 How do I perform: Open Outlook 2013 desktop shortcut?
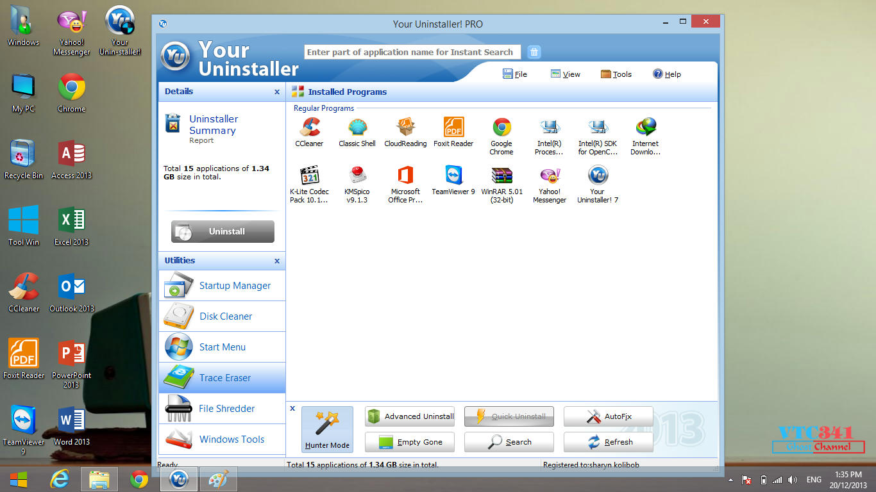point(72,293)
